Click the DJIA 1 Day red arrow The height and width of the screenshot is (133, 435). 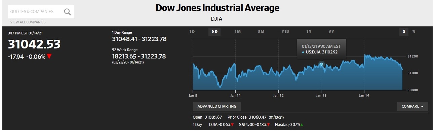pyautogui.click(x=232, y=125)
